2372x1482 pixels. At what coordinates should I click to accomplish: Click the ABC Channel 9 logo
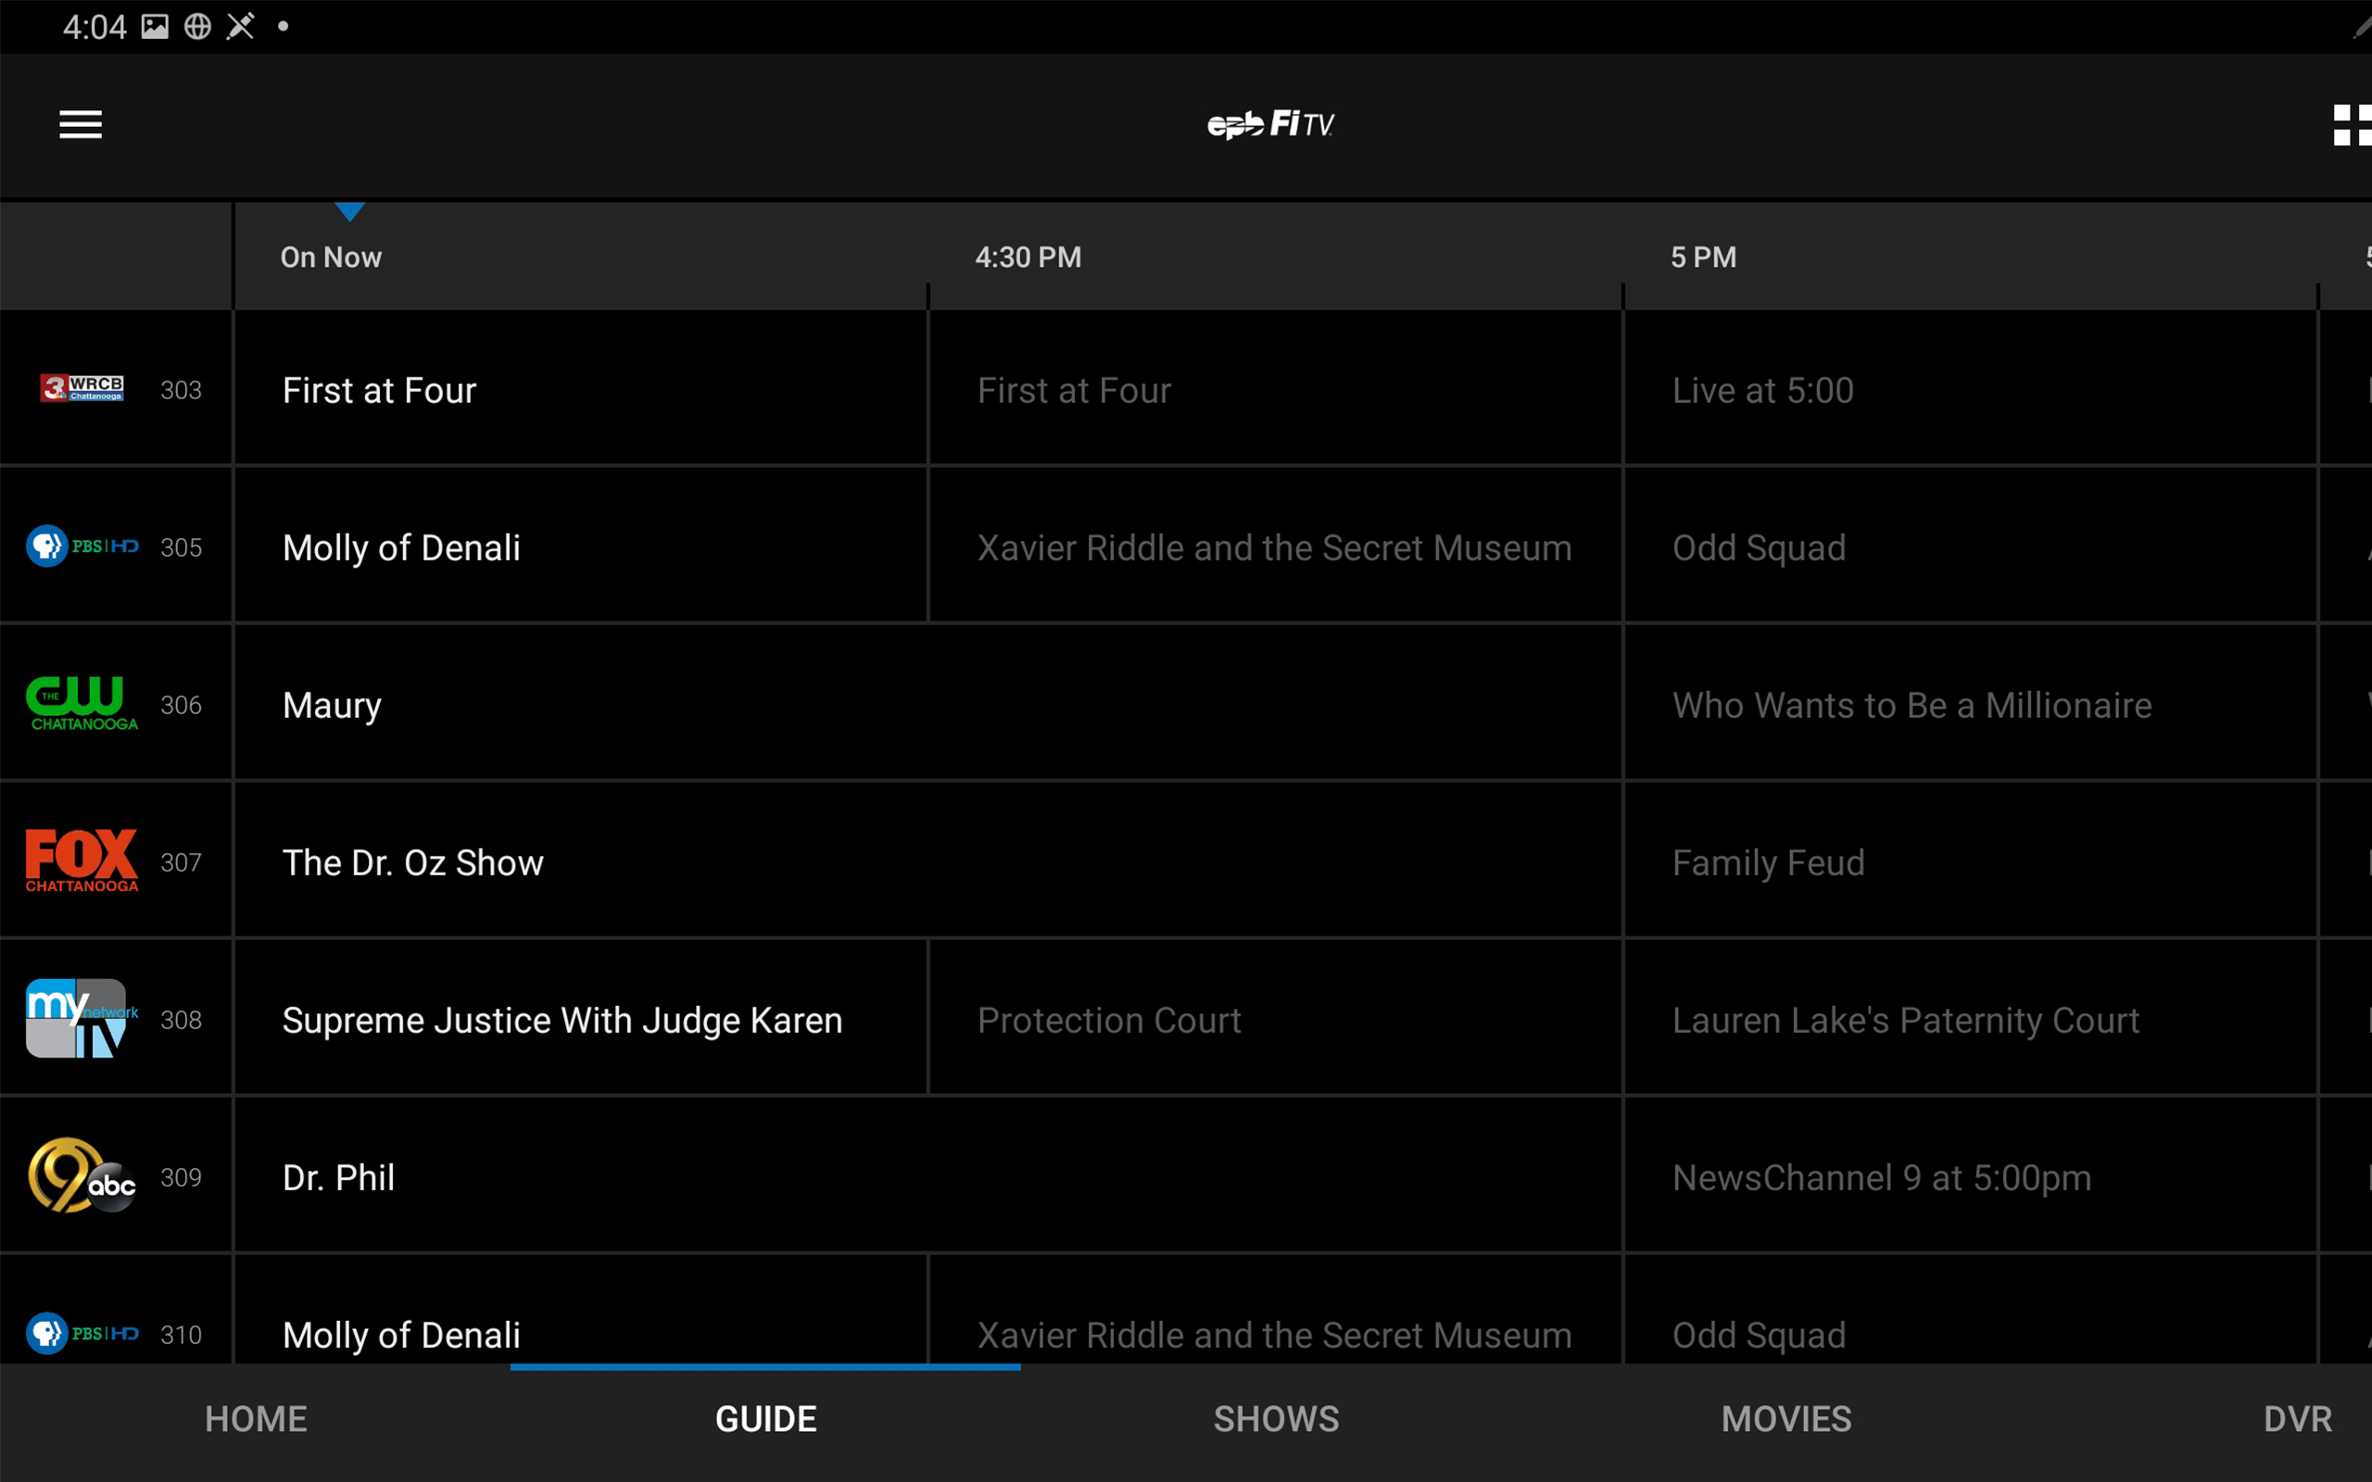point(81,1176)
